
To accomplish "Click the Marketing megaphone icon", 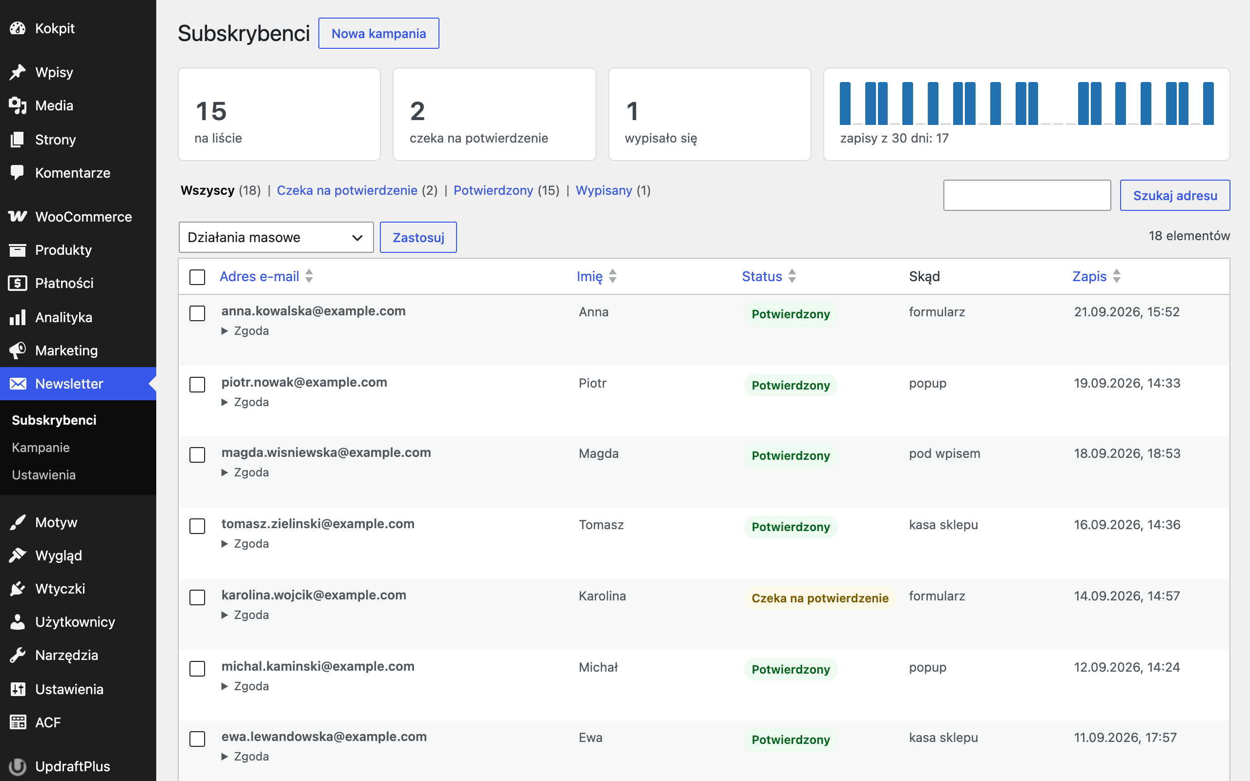I will pos(18,350).
